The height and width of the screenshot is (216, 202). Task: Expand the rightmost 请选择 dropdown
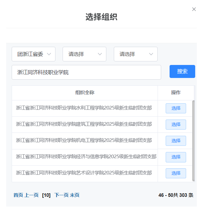point(136,54)
